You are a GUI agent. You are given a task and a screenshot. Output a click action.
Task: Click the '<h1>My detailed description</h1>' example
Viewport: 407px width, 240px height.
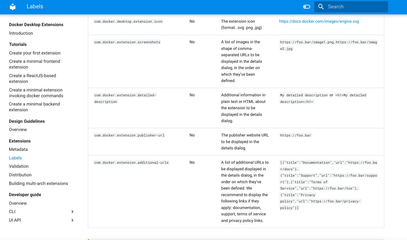point(323,98)
